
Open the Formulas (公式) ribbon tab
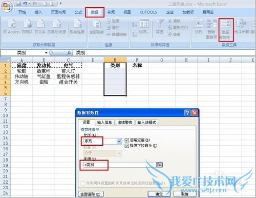pyautogui.click(x=78, y=12)
